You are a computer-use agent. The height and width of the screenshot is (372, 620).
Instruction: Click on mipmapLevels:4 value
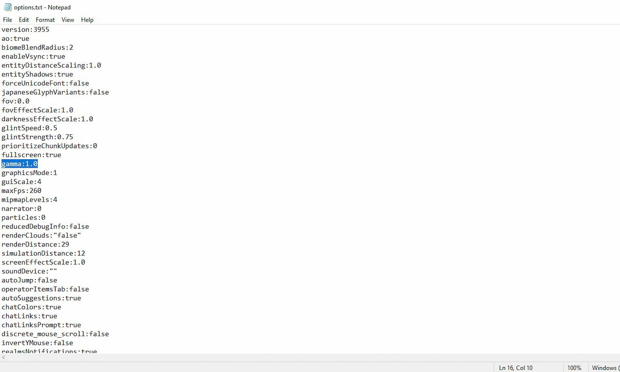(x=55, y=199)
